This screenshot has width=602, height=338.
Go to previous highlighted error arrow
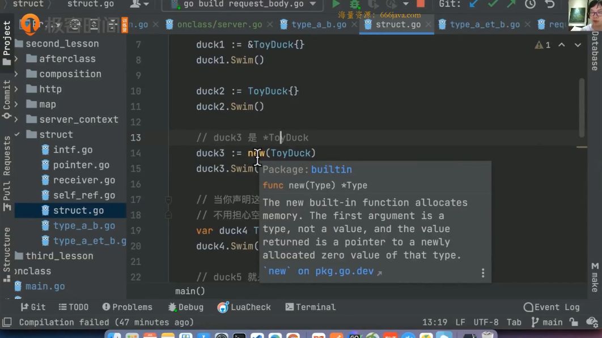(561, 45)
